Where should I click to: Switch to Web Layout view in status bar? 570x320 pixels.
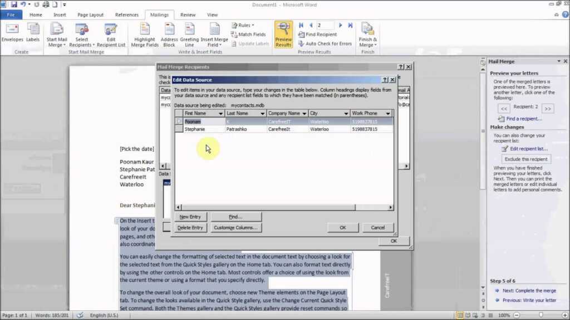[x=475, y=315]
